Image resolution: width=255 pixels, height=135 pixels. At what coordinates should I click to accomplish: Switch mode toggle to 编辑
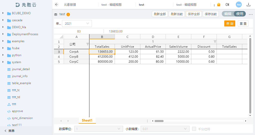tap(228, 14)
